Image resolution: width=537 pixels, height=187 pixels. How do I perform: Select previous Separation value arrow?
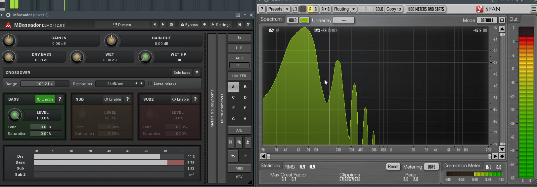(x=136, y=83)
